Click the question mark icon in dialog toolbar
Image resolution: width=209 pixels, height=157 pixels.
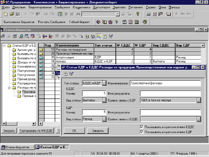coord(65,74)
